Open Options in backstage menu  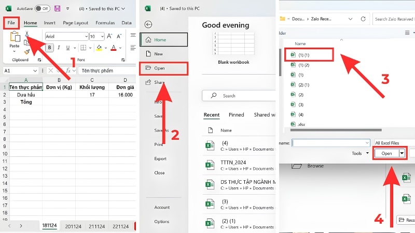(x=161, y=222)
